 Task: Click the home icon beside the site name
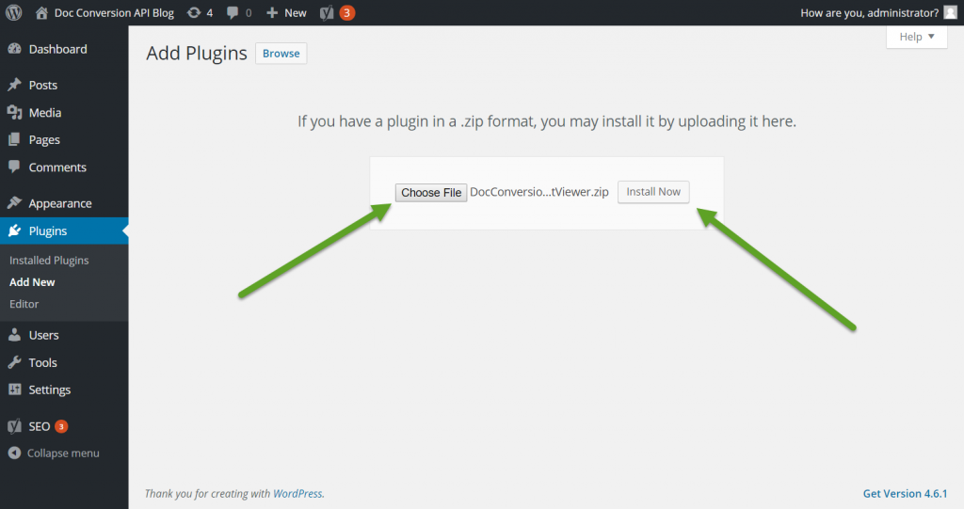41,12
